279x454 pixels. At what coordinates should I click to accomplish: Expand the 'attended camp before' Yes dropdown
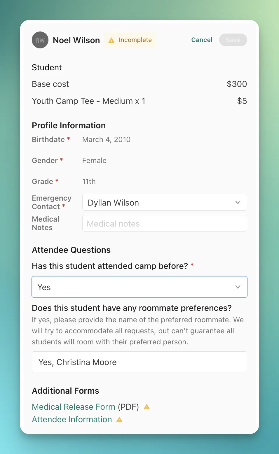139,287
